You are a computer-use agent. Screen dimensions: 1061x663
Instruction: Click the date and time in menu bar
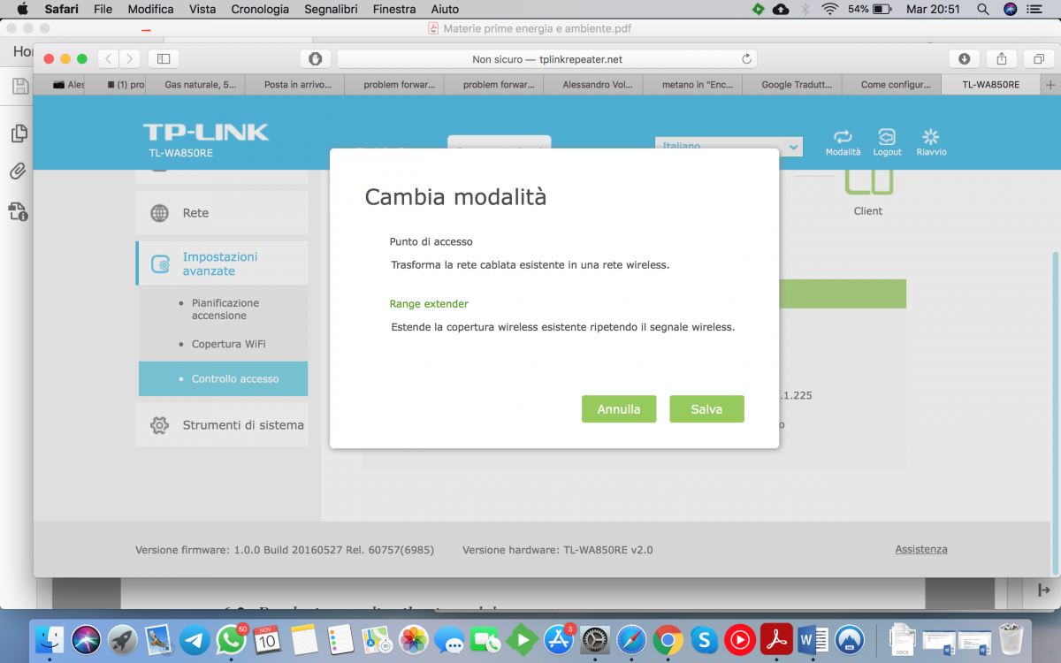coord(934,9)
